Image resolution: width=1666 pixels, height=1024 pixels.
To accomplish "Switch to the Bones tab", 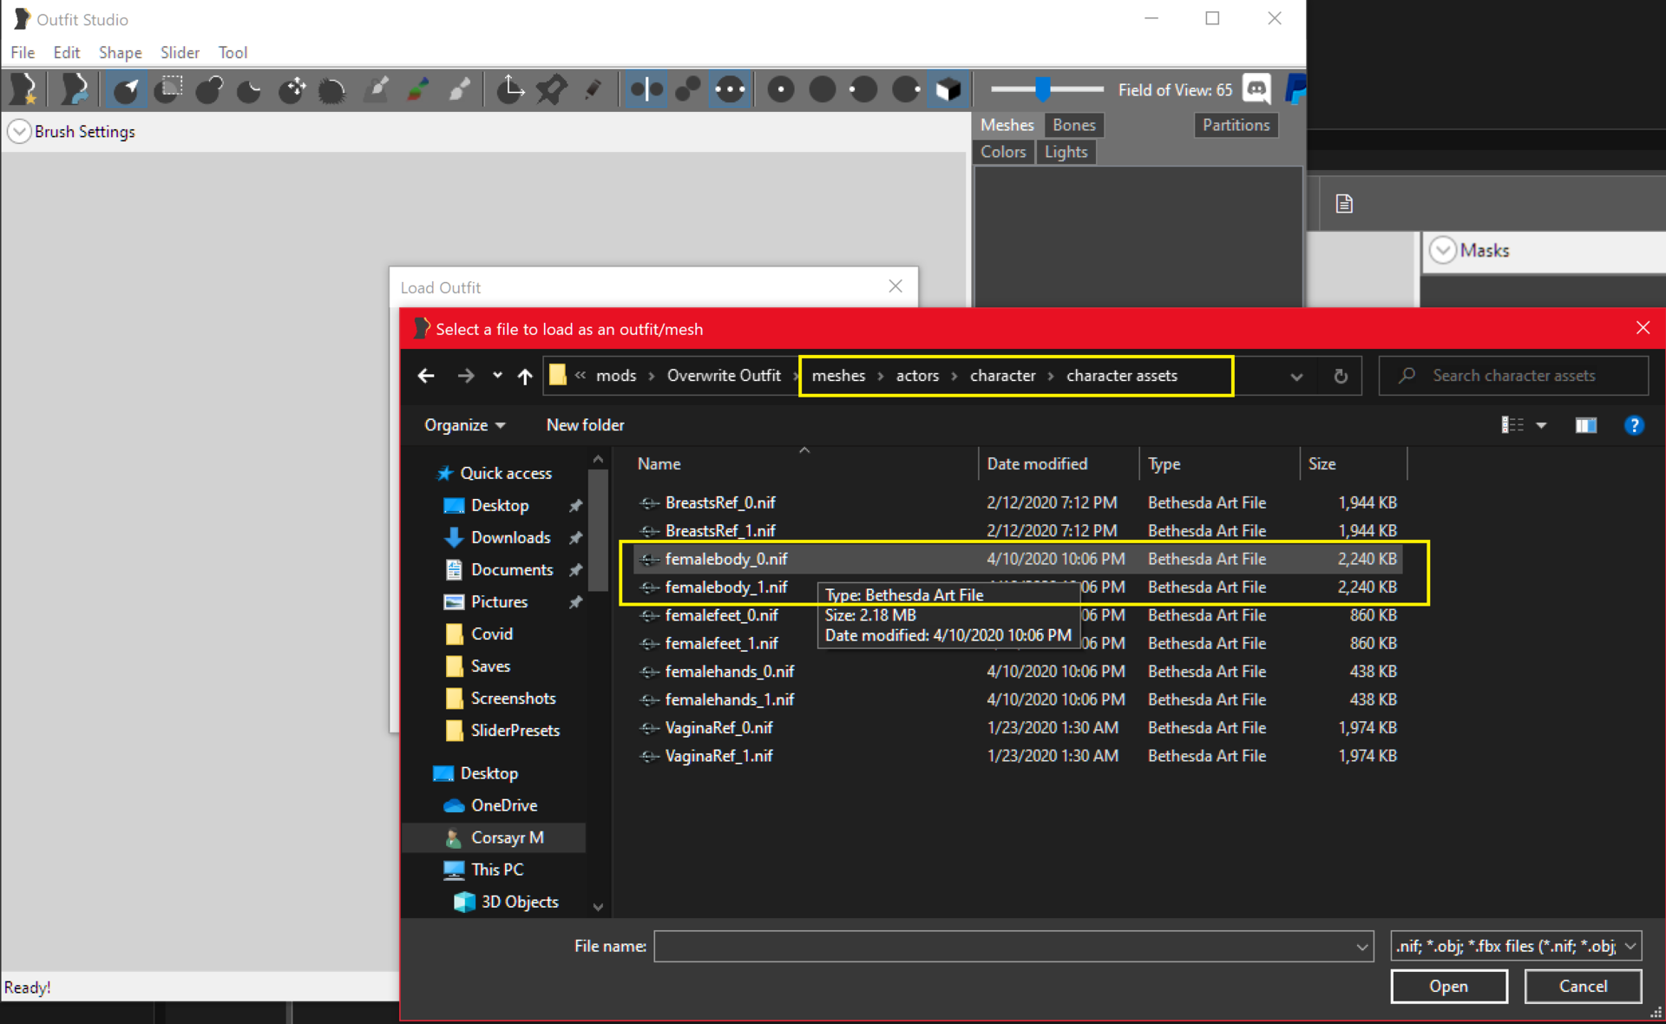I will click(1074, 125).
